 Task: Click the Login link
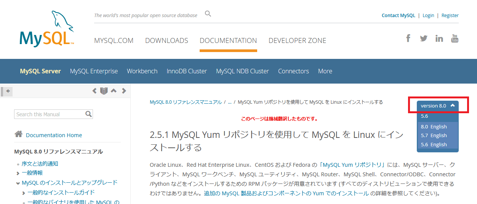pos(428,16)
